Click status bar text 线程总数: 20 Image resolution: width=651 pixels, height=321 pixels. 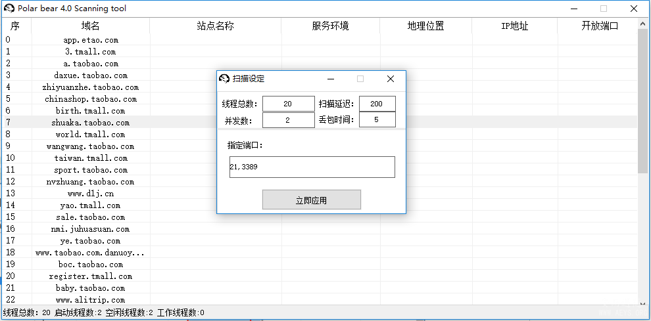coord(26,312)
